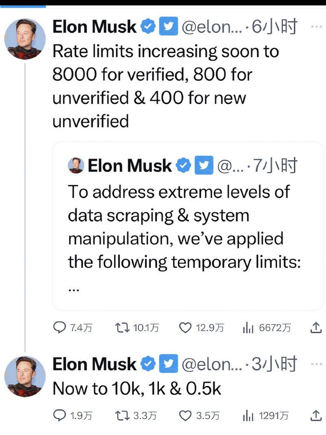
Task: Open Elon Musk avatar on bottom tweet
Action: click(x=25, y=376)
